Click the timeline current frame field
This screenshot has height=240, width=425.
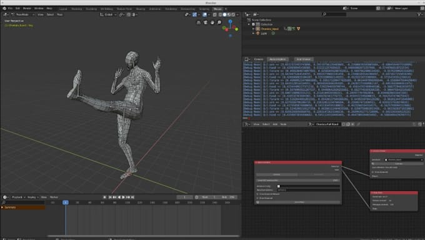pyautogui.click(x=184, y=197)
